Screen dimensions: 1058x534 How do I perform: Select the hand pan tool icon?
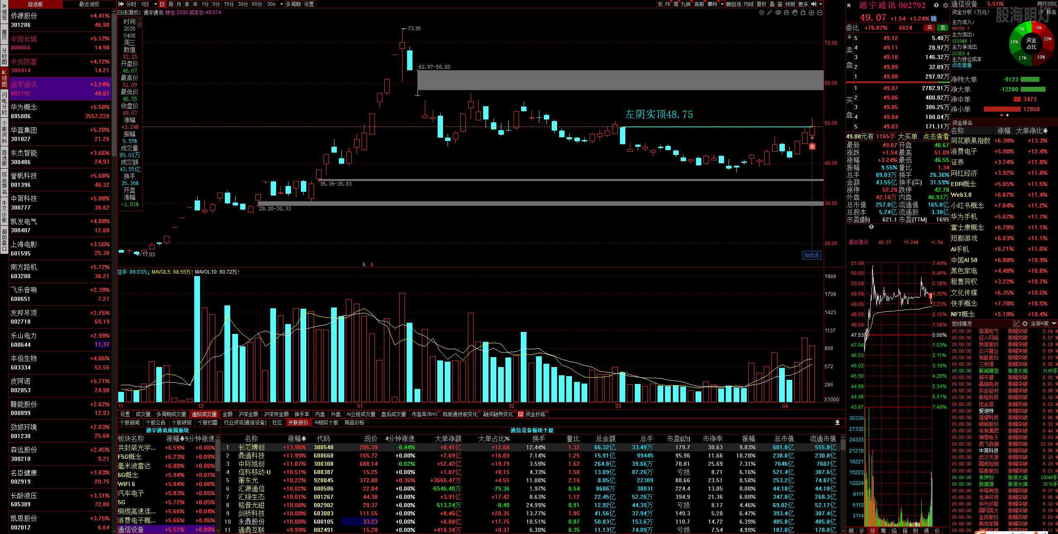(795, 12)
